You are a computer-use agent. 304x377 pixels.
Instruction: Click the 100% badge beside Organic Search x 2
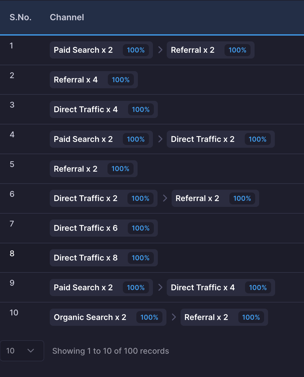[149, 317]
